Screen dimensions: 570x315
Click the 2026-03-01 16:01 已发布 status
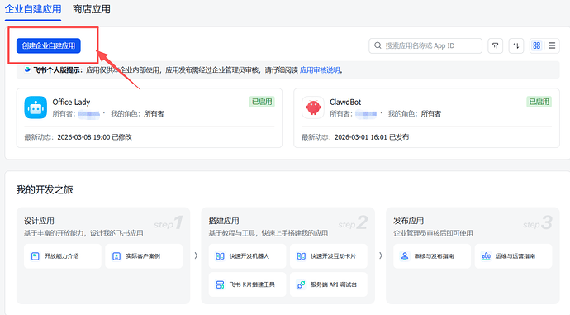coord(372,137)
